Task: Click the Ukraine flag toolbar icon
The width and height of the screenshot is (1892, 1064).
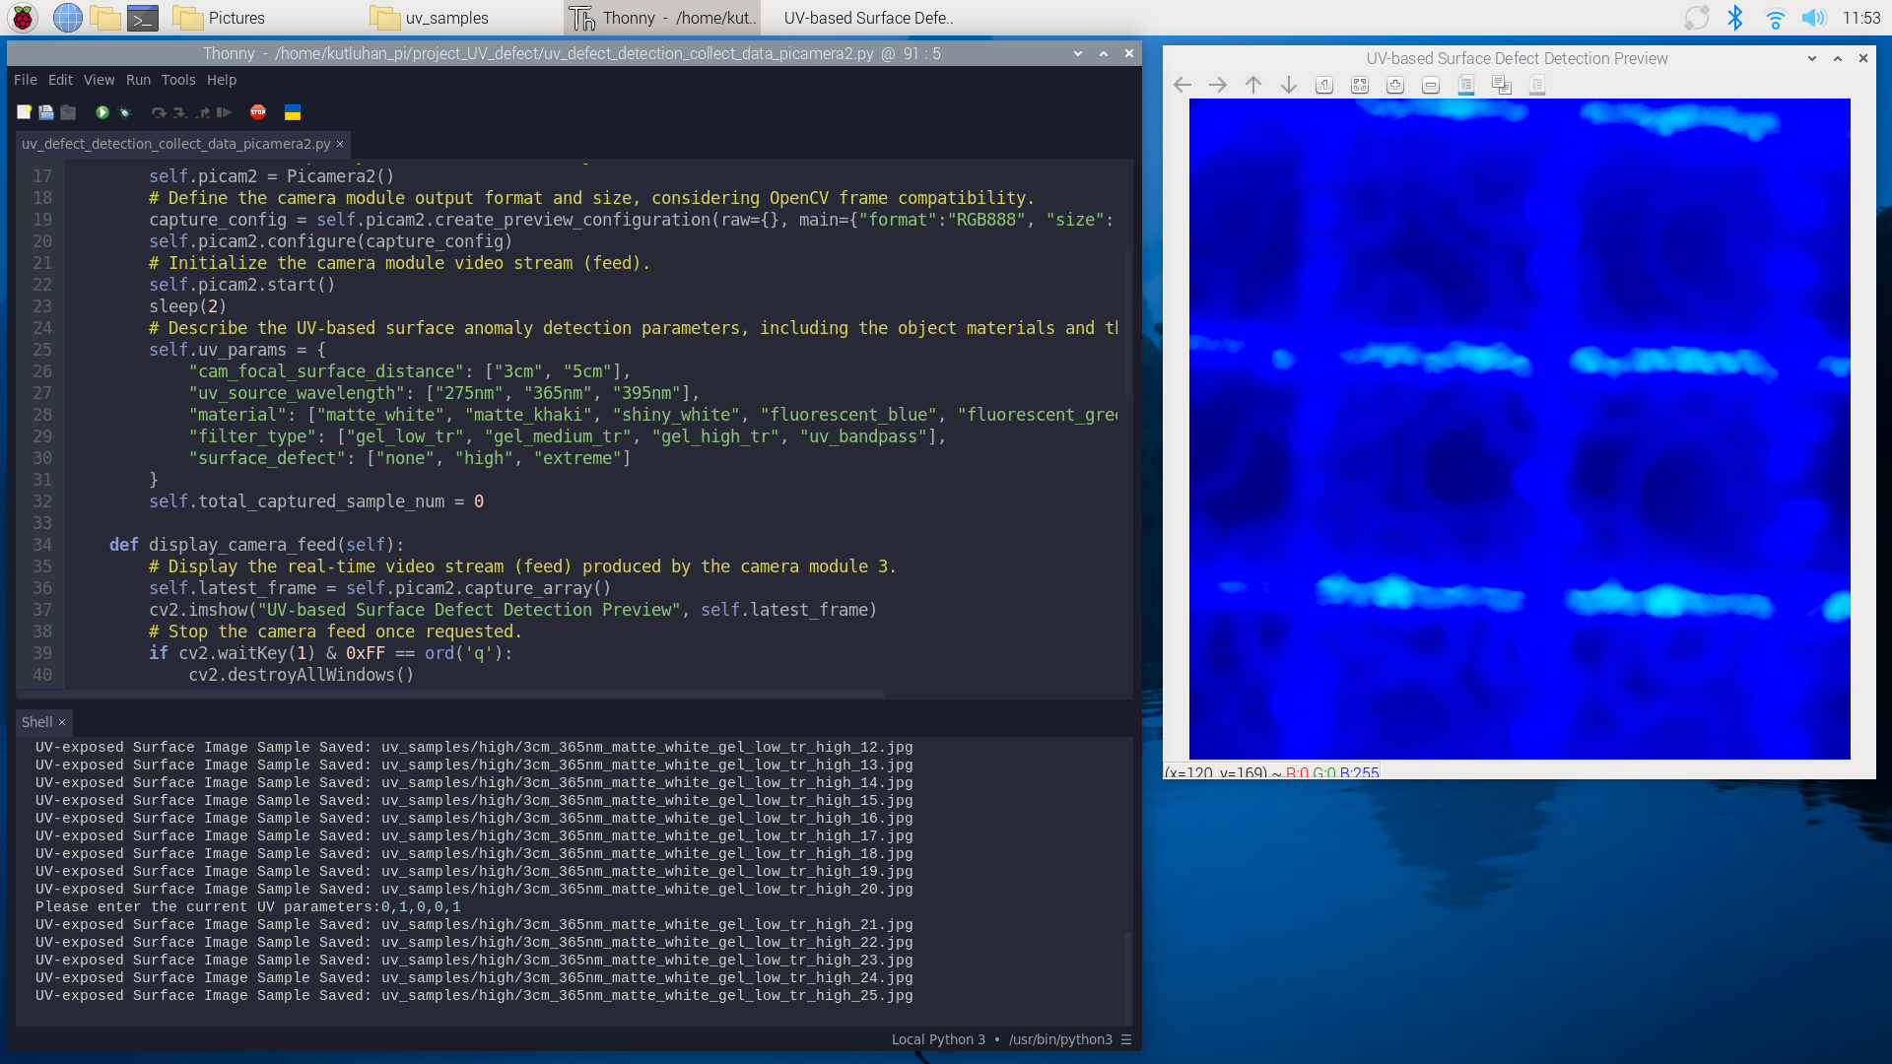Action: tap(293, 112)
